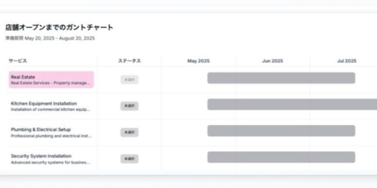Click the Kitchen Equipment Installation service name

pos(44,103)
